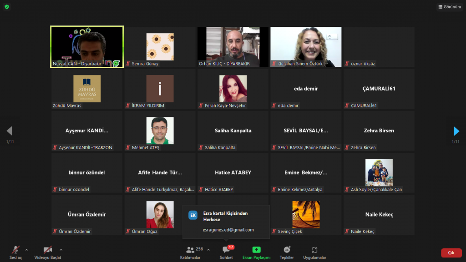Viewport: 466px width, 262px height.
Task: Unmute microphone with Sesi aç
Action: click(x=15, y=252)
